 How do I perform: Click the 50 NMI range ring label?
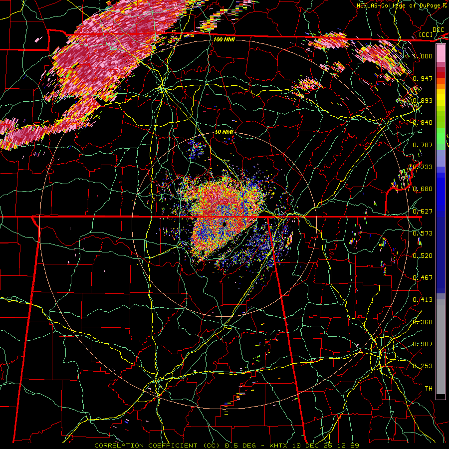coord(224,132)
